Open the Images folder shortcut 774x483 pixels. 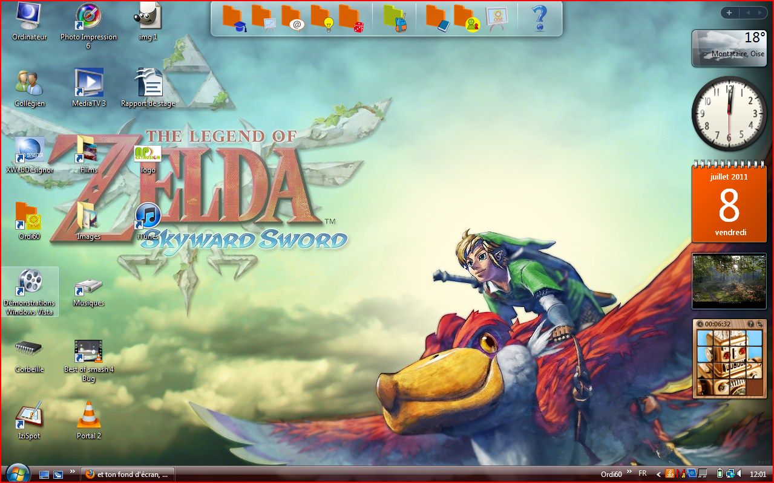tap(88, 221)
